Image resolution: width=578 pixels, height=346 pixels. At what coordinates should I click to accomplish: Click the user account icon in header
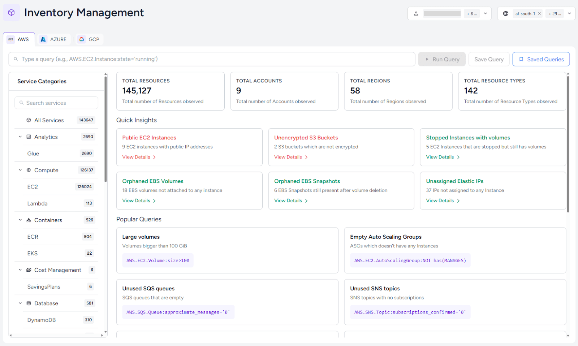(416, 14)
